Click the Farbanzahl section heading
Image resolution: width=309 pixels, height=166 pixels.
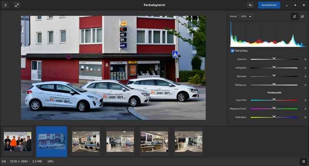274,93
